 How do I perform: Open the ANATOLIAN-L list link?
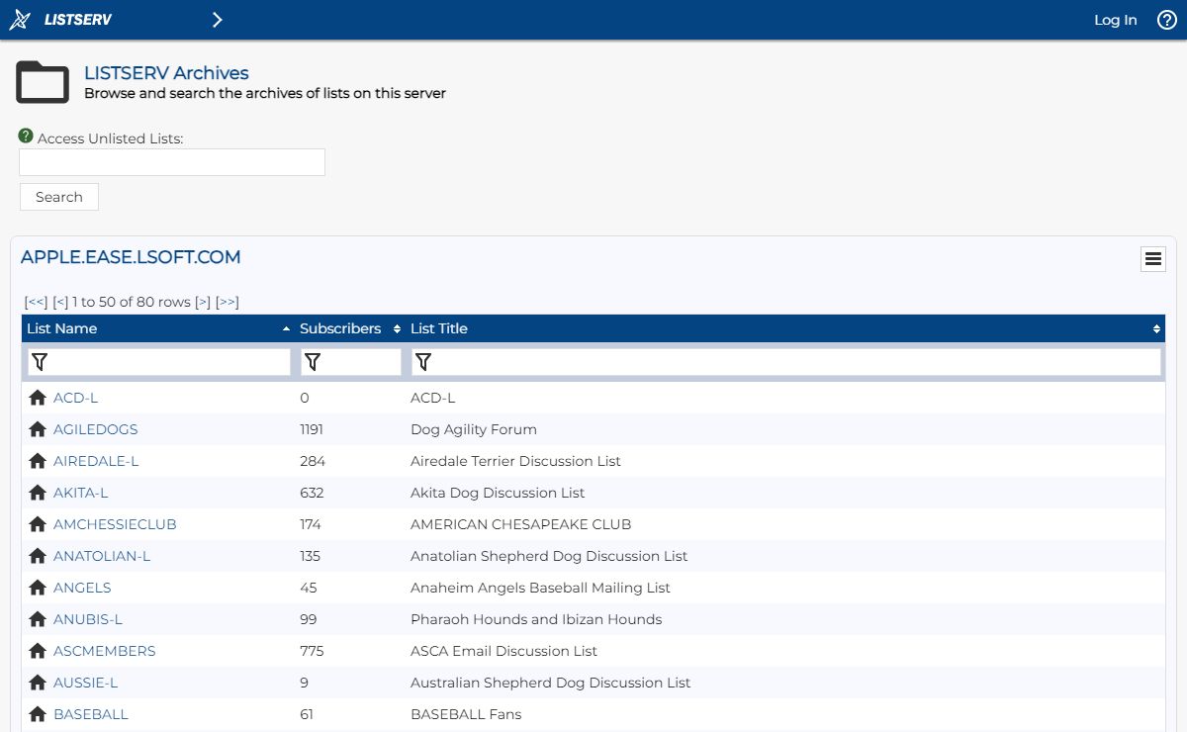[x=102, y=556]
